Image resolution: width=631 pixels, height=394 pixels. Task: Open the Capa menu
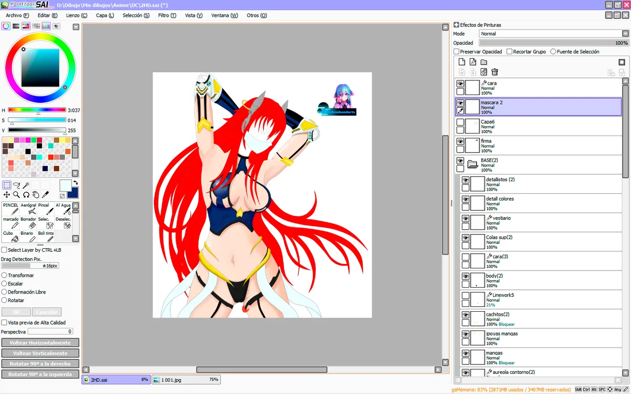pyautogui.click(x=105, y=15)
